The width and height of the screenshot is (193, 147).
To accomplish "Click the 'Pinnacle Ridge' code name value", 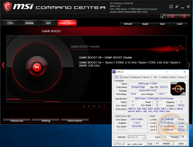I will [x=138, y=87].
